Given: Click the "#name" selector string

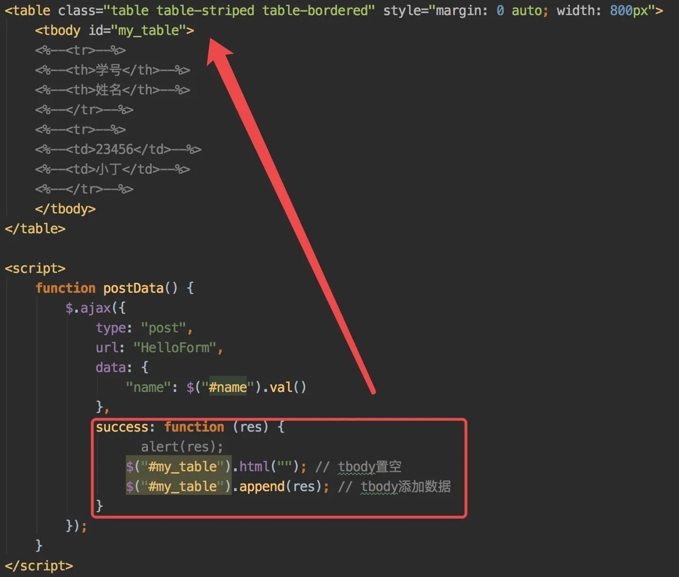Looking at the screenshot, I should point(228,387).
